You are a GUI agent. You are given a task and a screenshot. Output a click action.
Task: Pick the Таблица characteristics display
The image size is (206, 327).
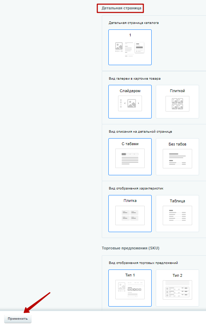[177, 213]
